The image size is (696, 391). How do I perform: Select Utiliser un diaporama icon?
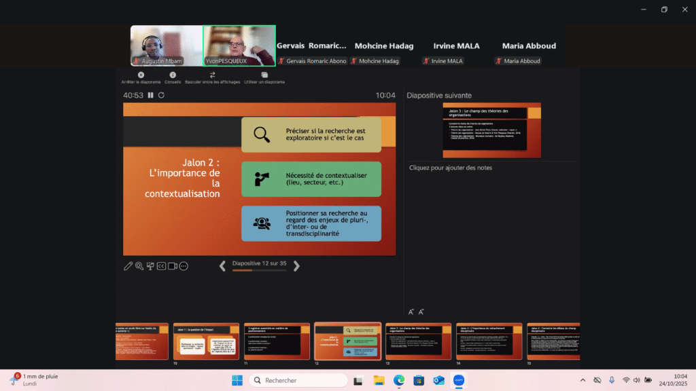[264, 75]
